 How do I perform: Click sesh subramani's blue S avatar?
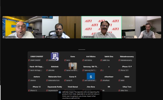(x=91, y=76)
